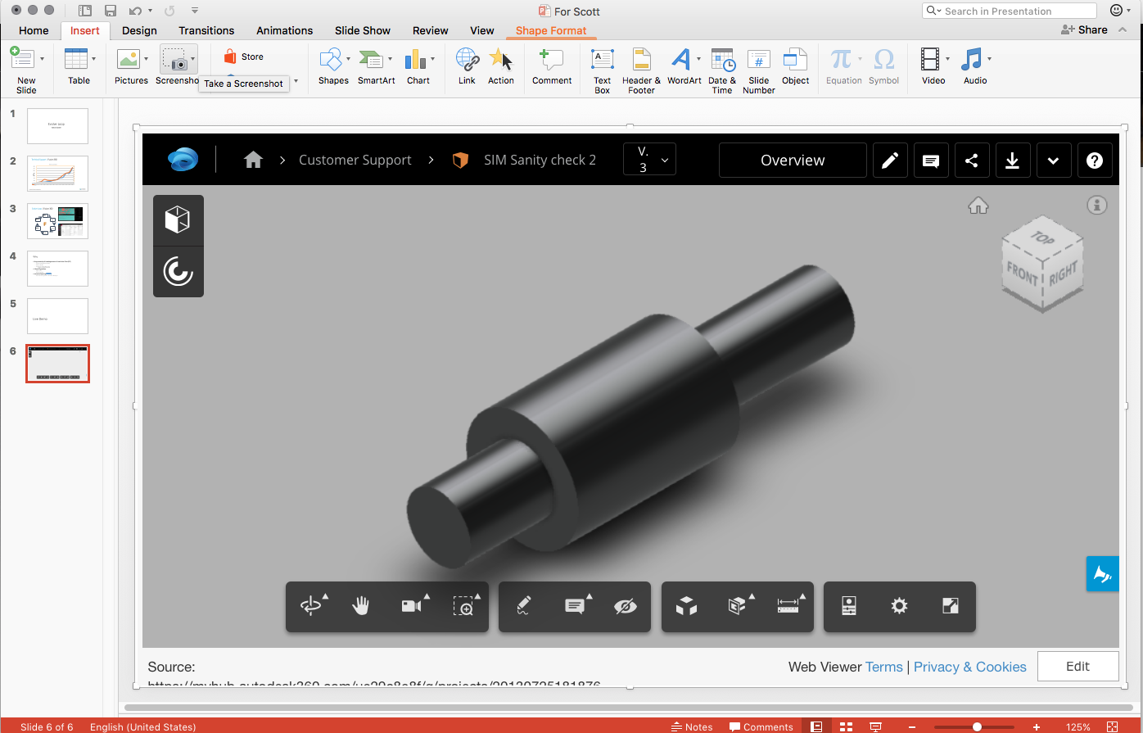The image size is (1143, 733).
Task: Expand the more options chevron near download
Action: click(x=1054, y=160)
